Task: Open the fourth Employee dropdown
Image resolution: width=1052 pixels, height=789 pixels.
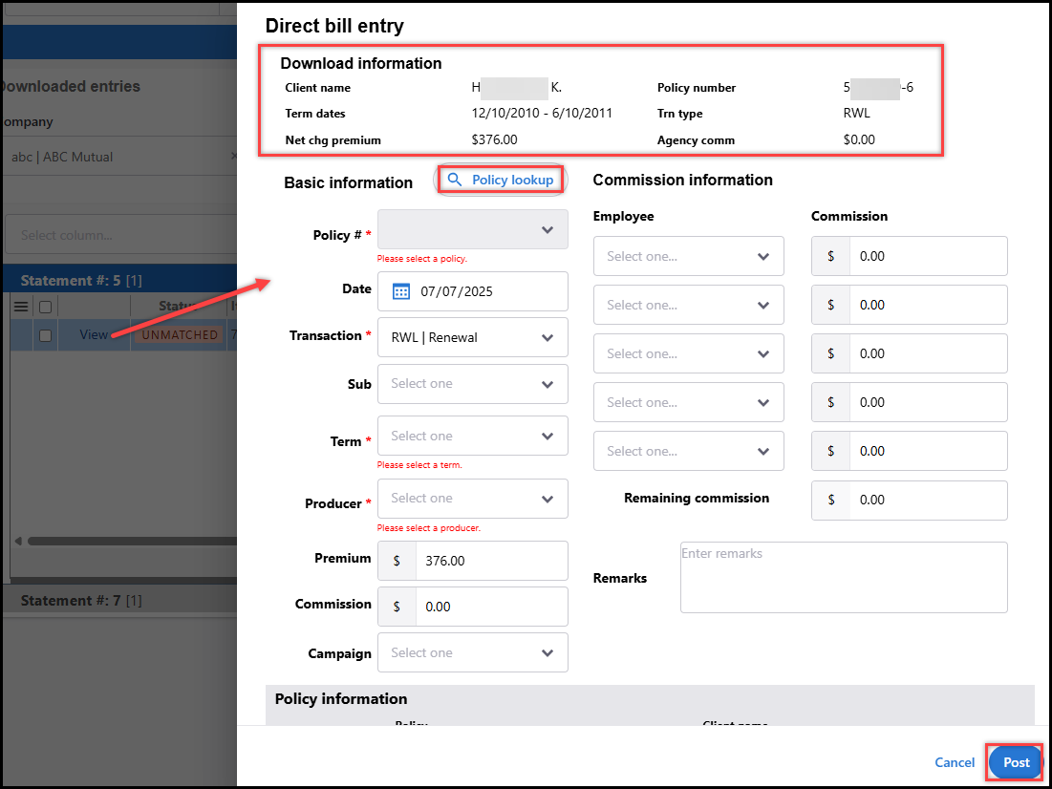Action: coord(689,402)
